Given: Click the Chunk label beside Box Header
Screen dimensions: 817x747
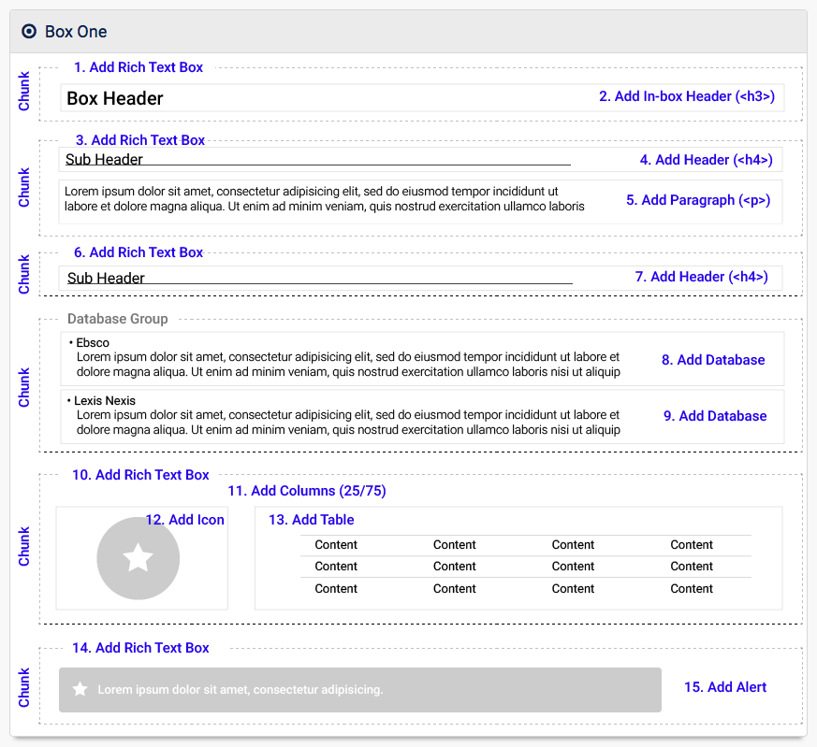Looking at the screenshot, I should click(x=24, y=91).
